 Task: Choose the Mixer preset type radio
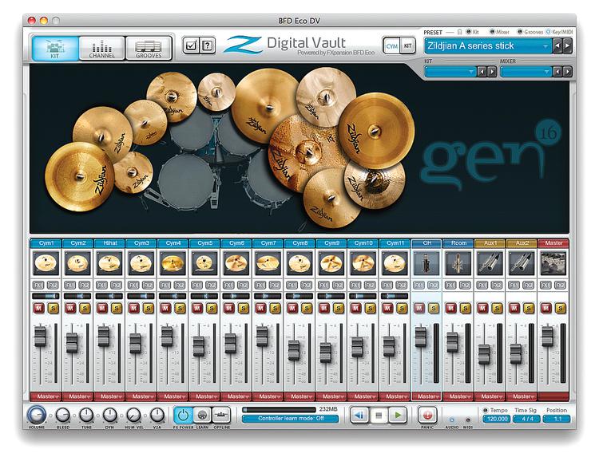coord(493,32)
